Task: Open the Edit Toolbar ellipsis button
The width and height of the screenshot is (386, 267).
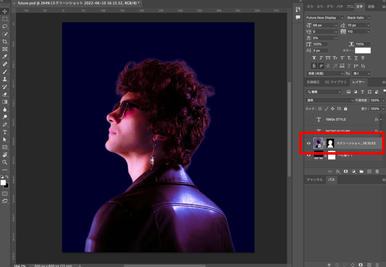Action: click(5, 169)
